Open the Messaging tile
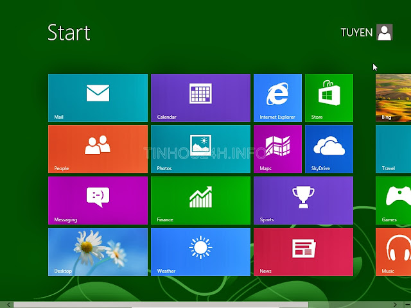Screen dimensions: 411x308 [x=98, y=200]
